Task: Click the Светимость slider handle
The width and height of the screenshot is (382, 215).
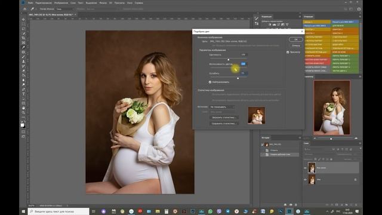Action: [x=228, y=60]
